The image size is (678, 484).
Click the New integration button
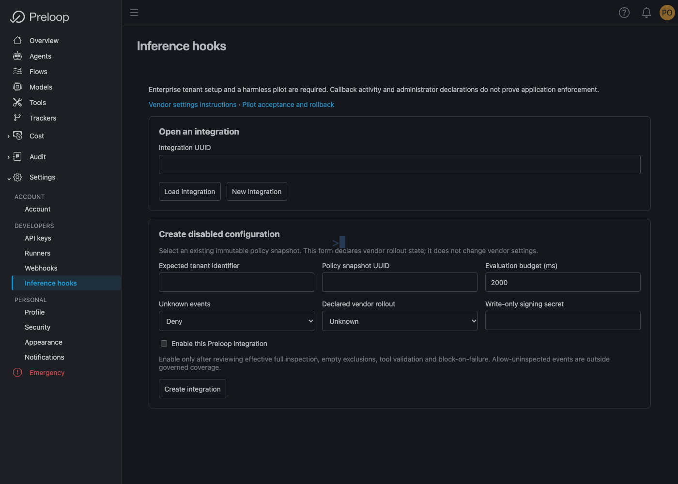257,192
